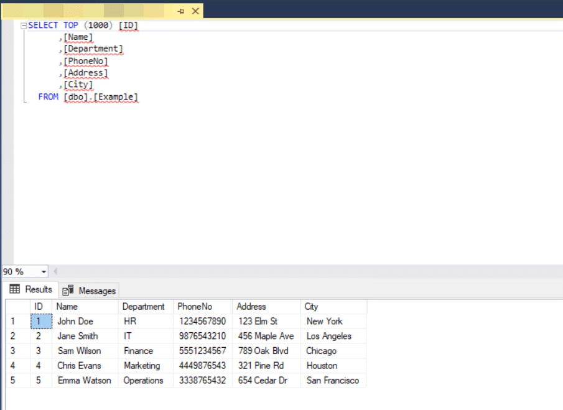Click the Messages tab document icon
The image size is (563, 410).
[68, 291]
